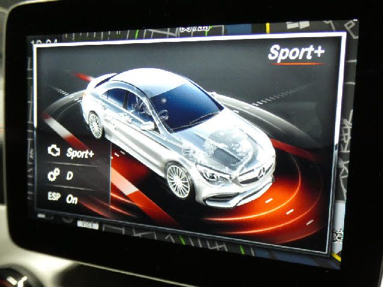Tap the engine icon beside Sport+
Screen dimensions: 383x287
54,151
